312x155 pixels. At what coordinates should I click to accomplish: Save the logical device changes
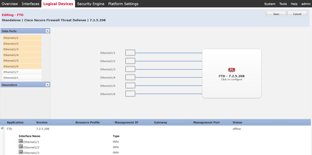click(x=276, y=14)
